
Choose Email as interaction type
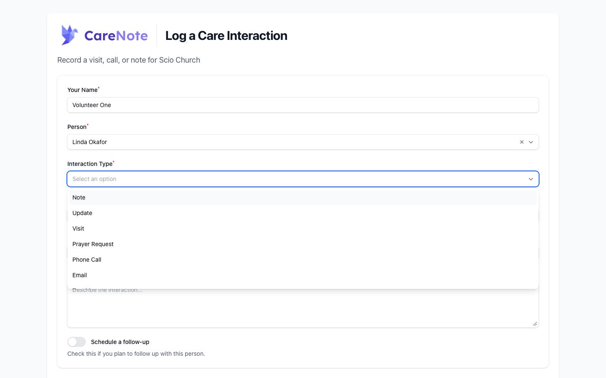click(x=303, y=275)
